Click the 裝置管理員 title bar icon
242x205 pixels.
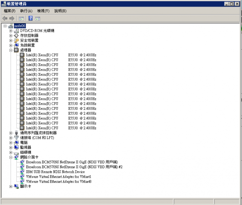pyautogui.click(x=4, y=4)
